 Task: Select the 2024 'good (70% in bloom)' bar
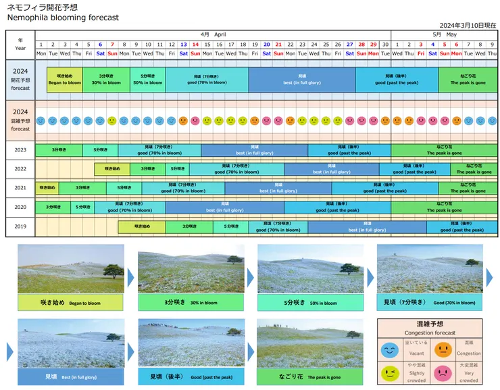pos(207,80)
